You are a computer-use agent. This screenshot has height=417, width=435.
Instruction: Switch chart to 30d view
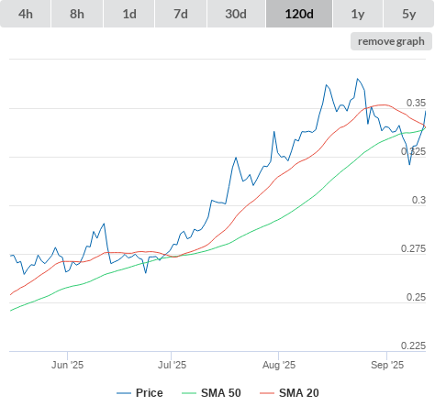point(236,14)
